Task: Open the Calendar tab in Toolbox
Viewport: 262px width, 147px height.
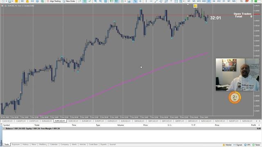Action: [54, 145]
